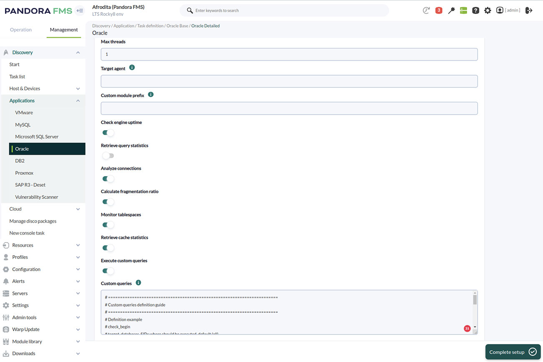Select MySQL in the Applications list
The width and height of the screenshot is (543, 362).
23,125
